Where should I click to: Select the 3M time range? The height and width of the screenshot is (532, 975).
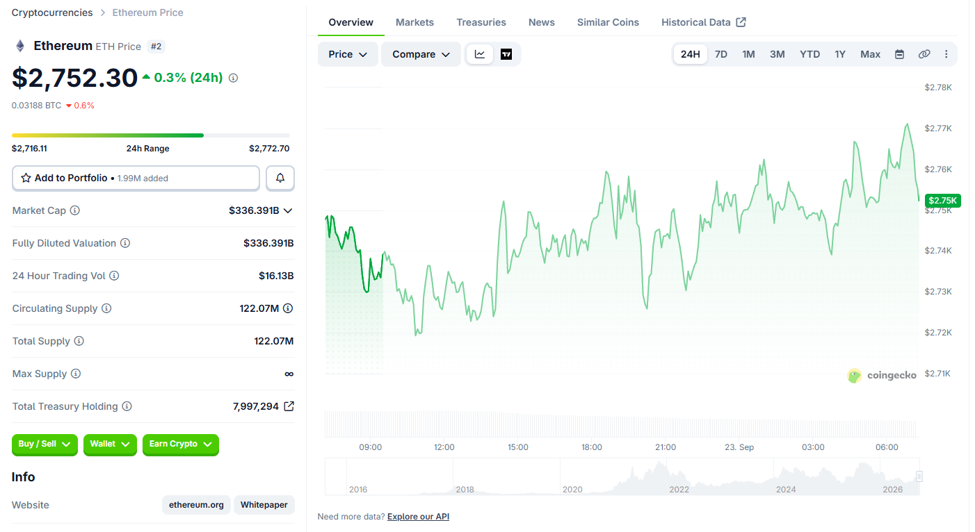pyautogui.click(x=777, y=54)
